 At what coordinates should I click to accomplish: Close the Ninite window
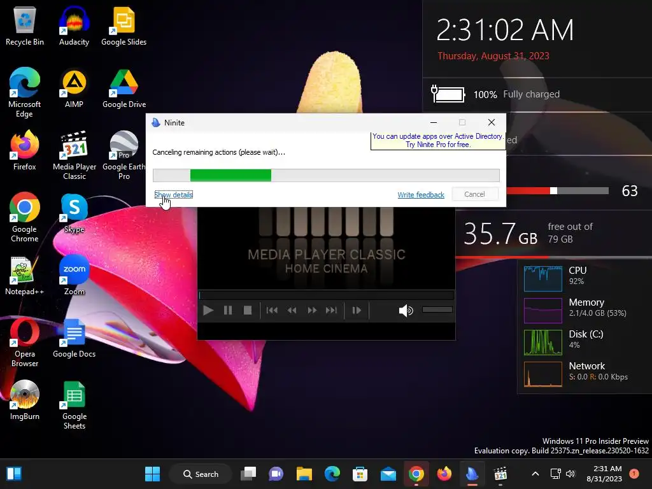492,123
